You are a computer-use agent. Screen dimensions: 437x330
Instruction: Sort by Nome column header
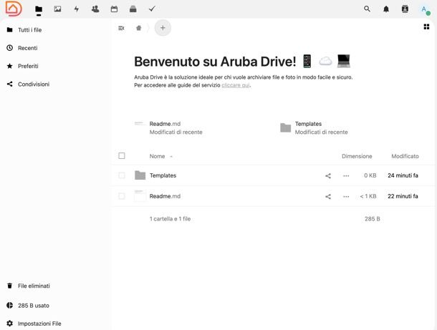[x=157, y=156]
